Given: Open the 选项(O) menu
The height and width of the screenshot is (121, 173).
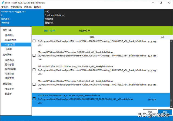Looking at the screenshot, I should [28, 7].
